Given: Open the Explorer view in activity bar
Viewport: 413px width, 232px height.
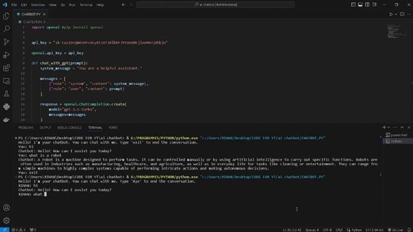Looking at the screenshot, I should 6,16.
